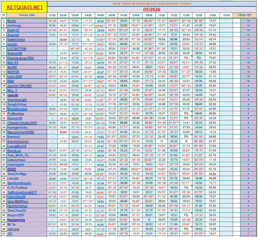Open member link Hanhtrinhmoi
This screenshot has width=258, height=237.
tap(17, 206)
